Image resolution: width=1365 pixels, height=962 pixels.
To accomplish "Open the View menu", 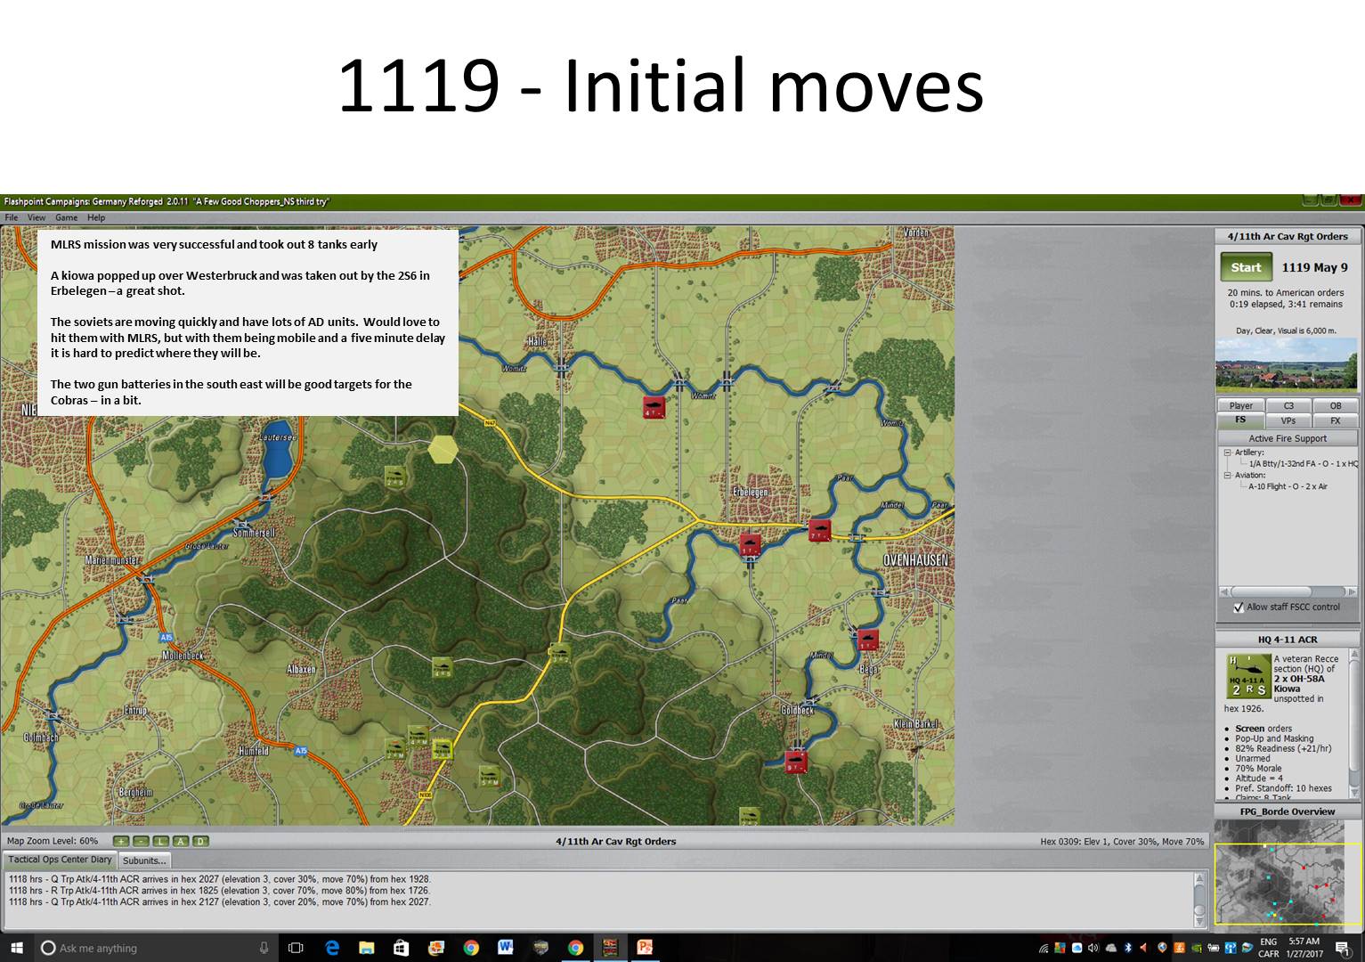I will pos(37,217).
